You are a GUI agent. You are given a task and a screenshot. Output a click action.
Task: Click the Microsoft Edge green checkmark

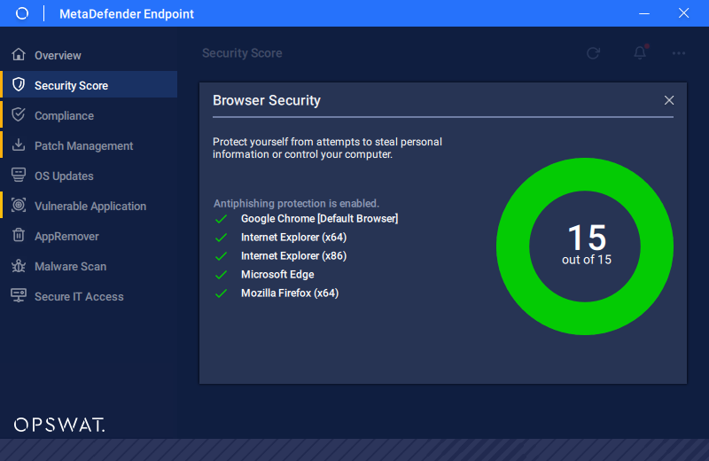(221, 275)
